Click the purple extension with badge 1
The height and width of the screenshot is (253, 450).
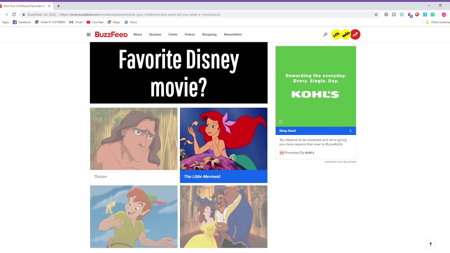(410, 15)
